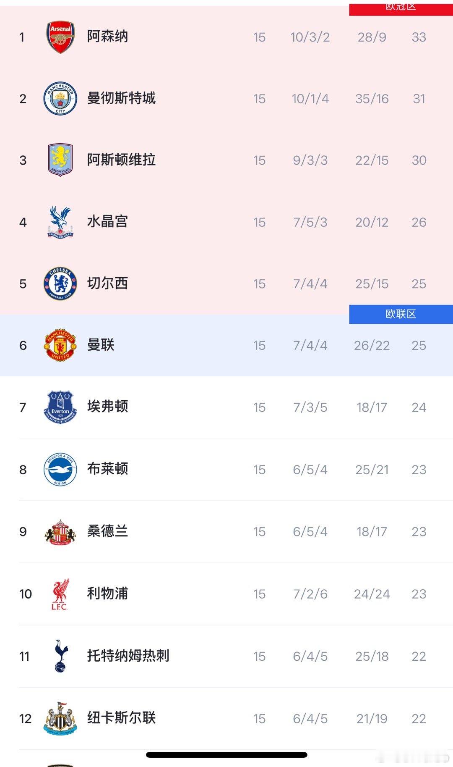Screen dimensions: 453x767
Task: Open the Aston Villa crest icon
Action: [60, 160]
